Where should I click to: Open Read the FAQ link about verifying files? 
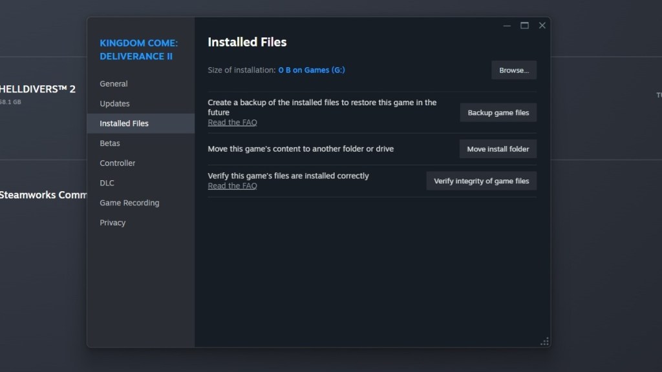[232, 186]
